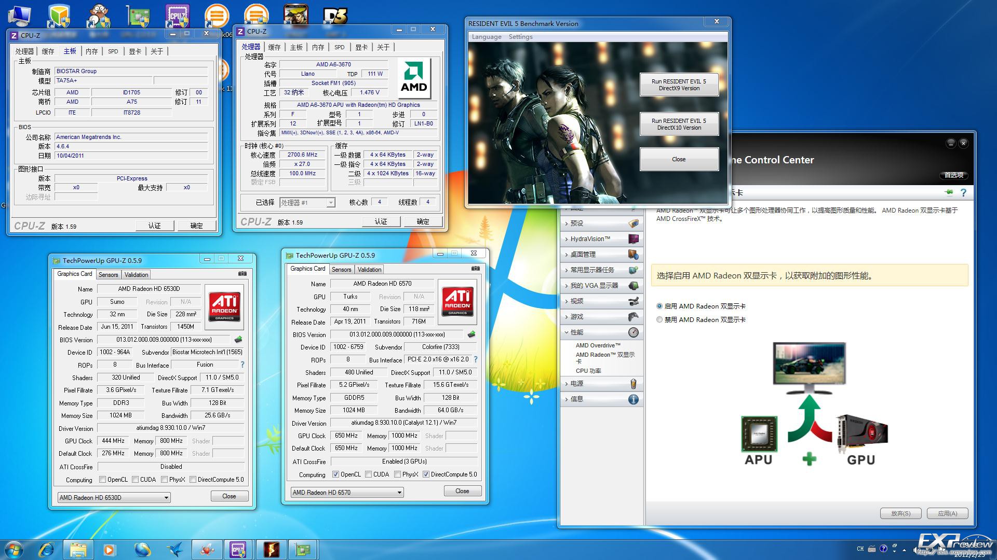Toggle PhysX checkbox in HD 6530D window
The height and width of the screenshot is (560, 997).
164,480
